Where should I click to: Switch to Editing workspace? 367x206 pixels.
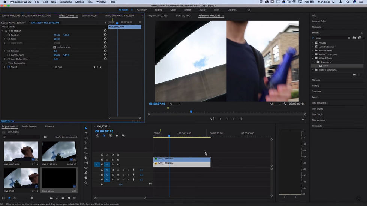click(158, 10)
